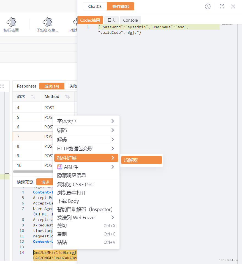Click the Responses panel title

coord(26,86)
